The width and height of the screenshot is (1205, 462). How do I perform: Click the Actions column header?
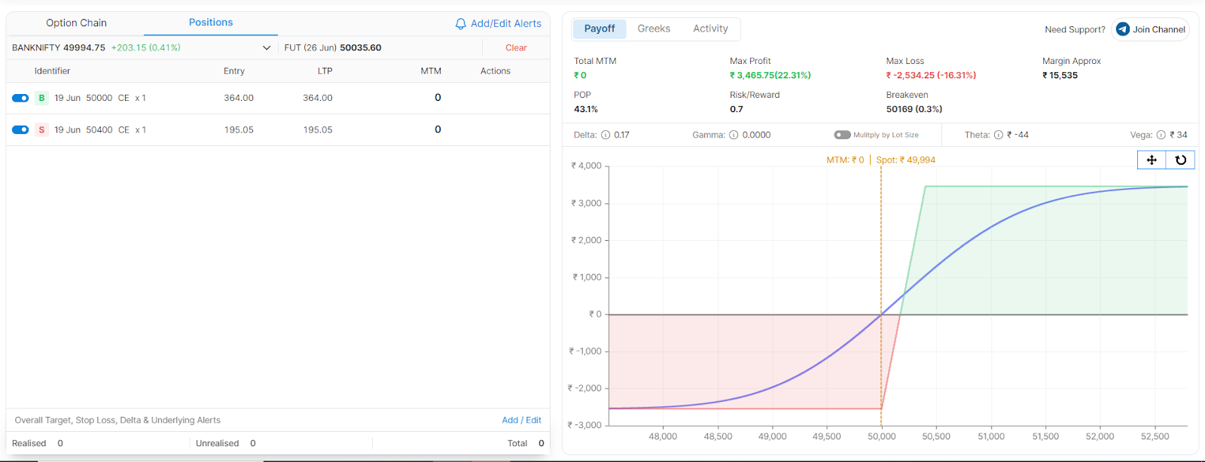[496, 71]
